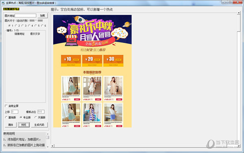Maximize the 全屏热点 window
Image resolution: width=244 pixels, height=153 pixels.
[x=230, y=2]
